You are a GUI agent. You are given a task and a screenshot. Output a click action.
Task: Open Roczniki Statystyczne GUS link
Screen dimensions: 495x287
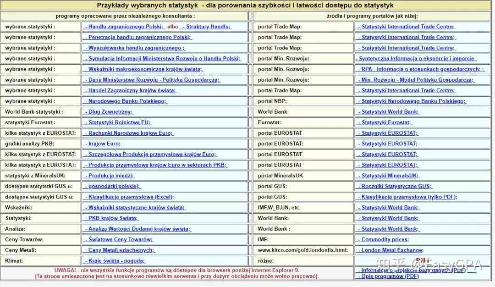394,187
